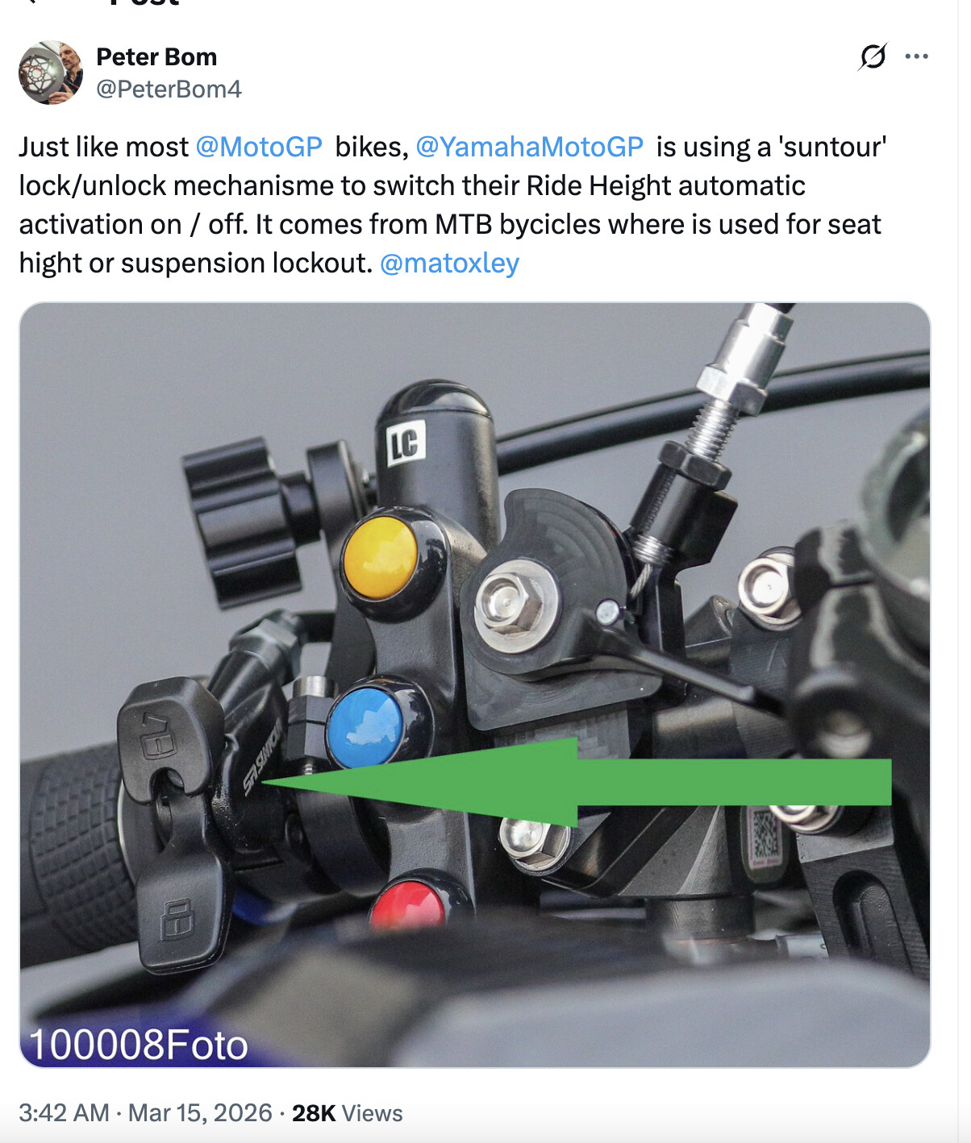
Task: Visit the @matoxley mention link
Action: click(x=449, y=264)
